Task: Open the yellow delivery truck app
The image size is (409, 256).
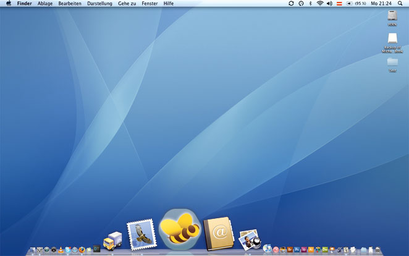Action: [x=112, y=241]
